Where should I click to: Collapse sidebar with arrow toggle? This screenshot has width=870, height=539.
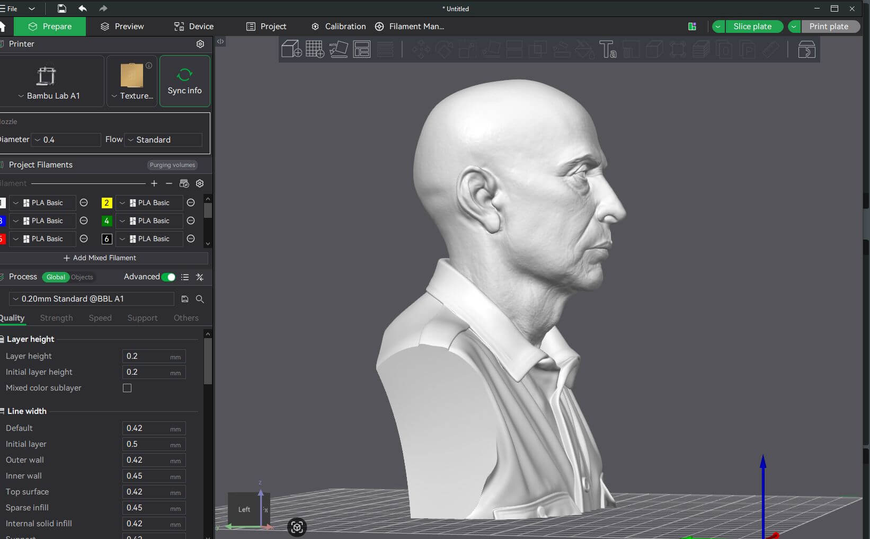pyautogui.click(x=220, y=41)
